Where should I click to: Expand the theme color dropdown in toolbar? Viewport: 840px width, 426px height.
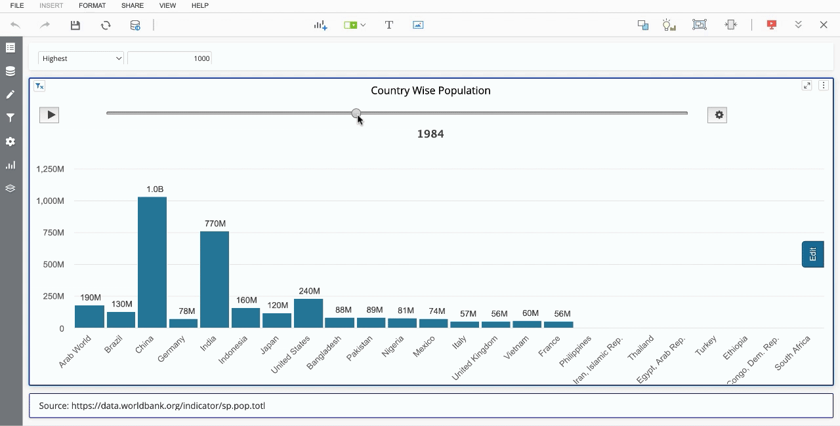[363, 24]
